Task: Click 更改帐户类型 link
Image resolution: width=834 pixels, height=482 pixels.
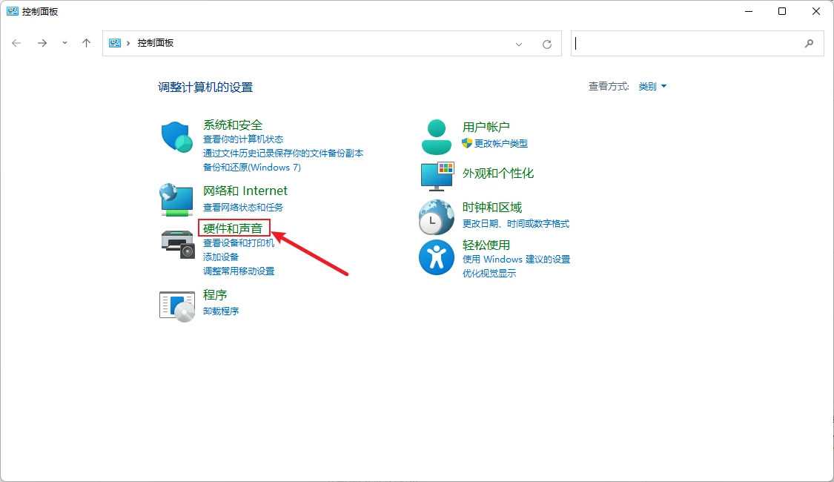Action: click(501, 143)
